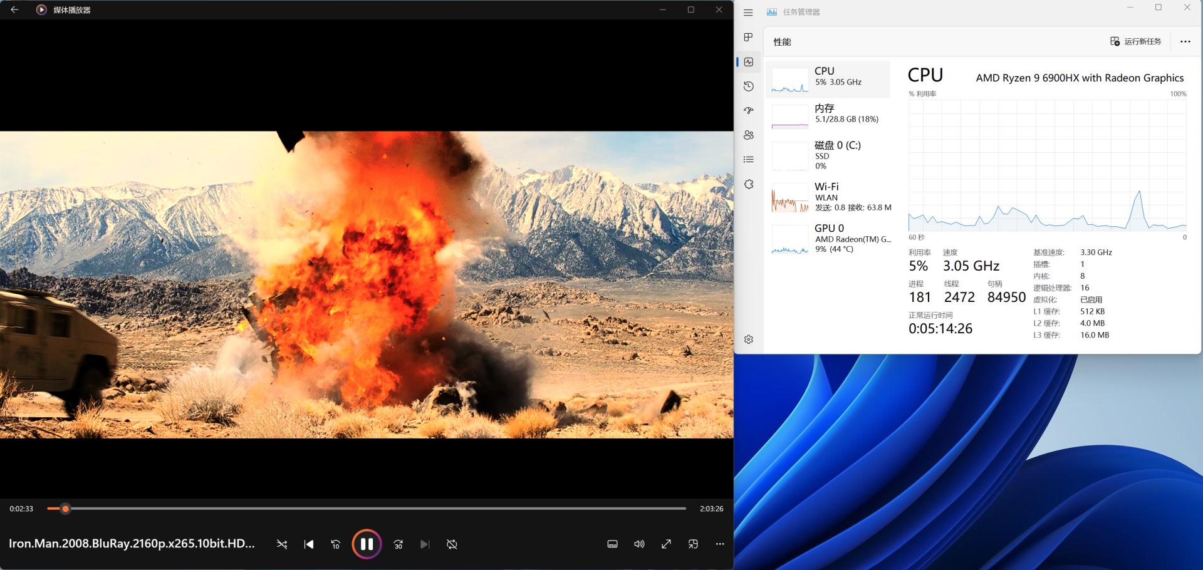Select the Wi-Fi performance panel

(830, 196)
